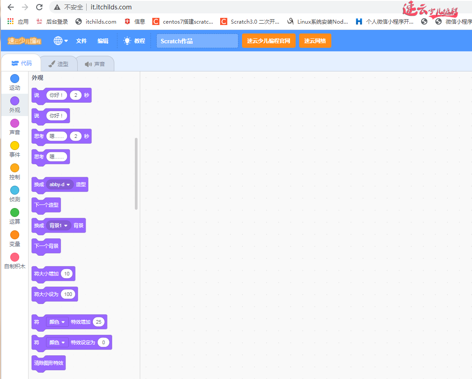The image size is (472, 379).
Task: Click the 速云少儿编程官网 button
Action: [x=268, y=41]
